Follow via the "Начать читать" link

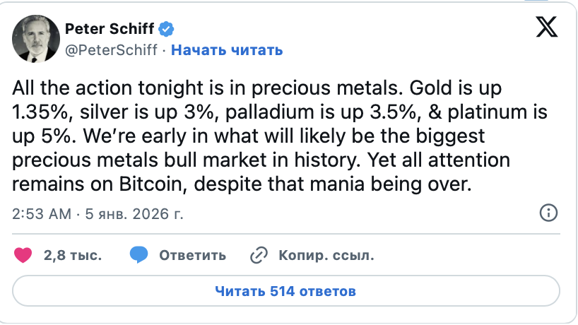coord(227,49)
